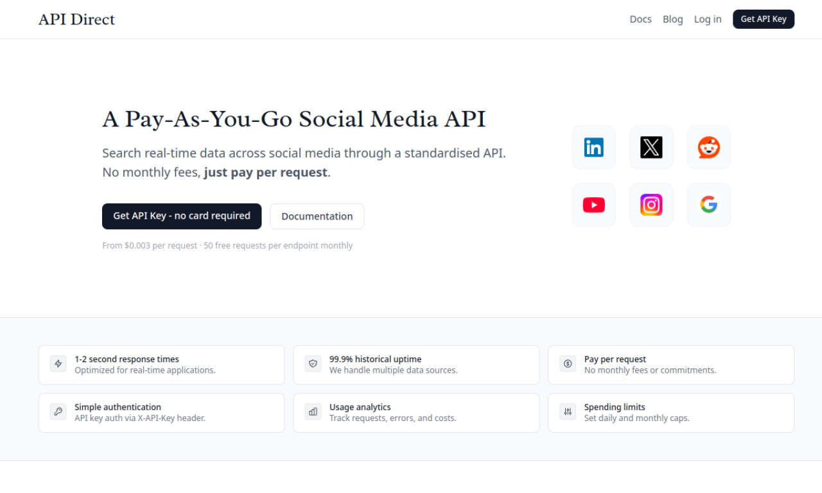Select the X (Twitter) platform icon
Image resolution: width=822 pixels, height=493 pixels.
point(651,147)
